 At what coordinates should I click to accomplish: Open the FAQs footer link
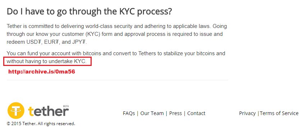point(129,113)
